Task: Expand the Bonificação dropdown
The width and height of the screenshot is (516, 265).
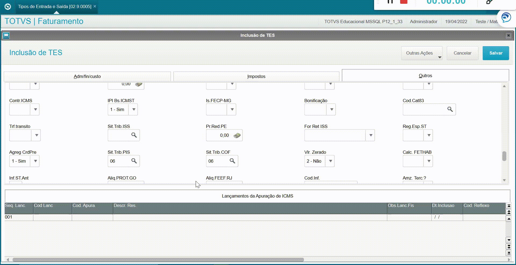Action: tap(331, 109)
